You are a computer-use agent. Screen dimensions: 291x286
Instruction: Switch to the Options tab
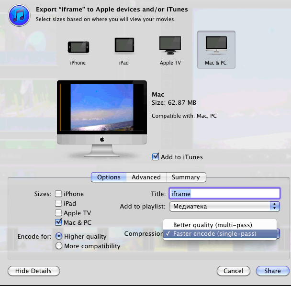(x=109, y=177)
